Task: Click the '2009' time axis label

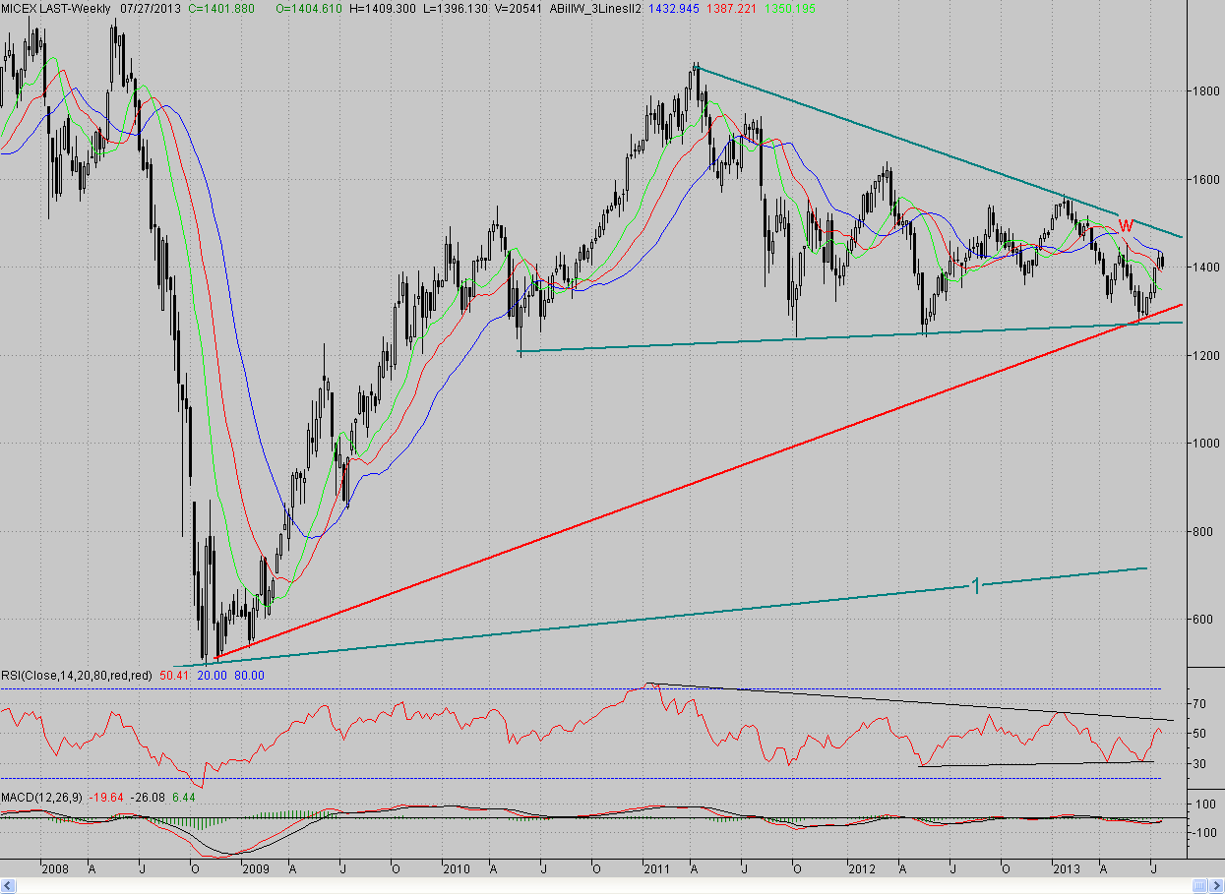Action: 255,869
